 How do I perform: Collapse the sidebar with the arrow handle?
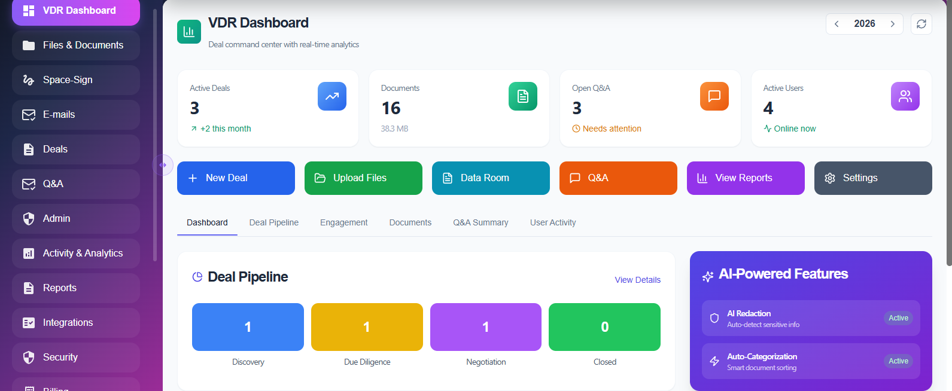pyautogui.click(x=163, y=165)
